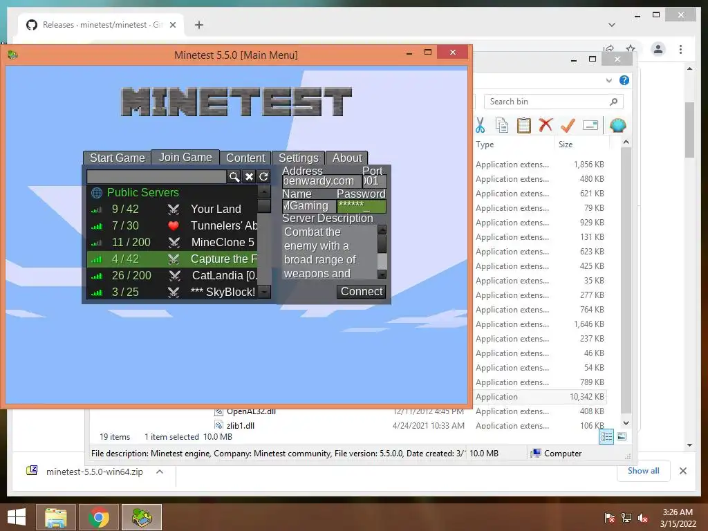This screenshot has height=531, width=708.
Task: Select the *** SkyBlock! server row
Action: click(172, 292)
